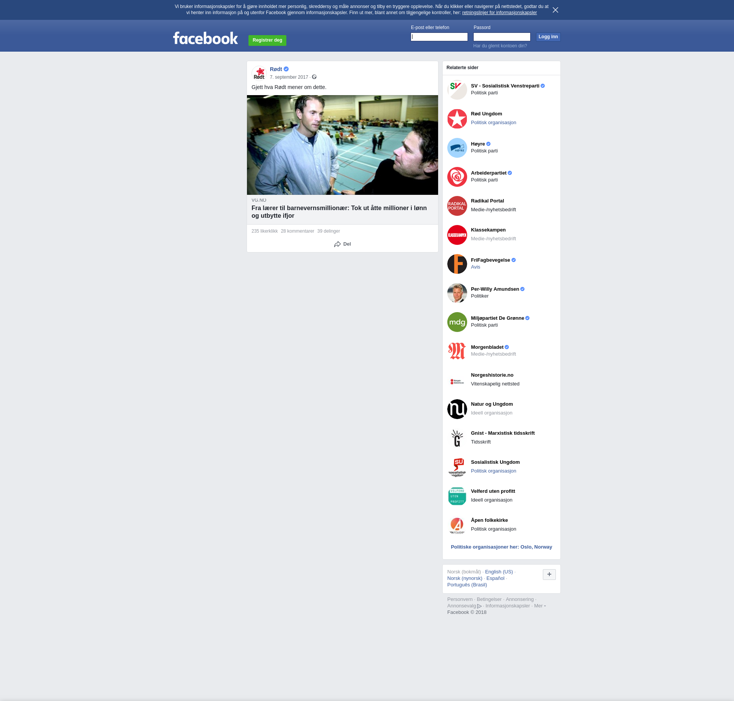Click the AdChoices icon beside Annonsevalg
The height and width of the screenshot is (701, 734).
point(479,606)
